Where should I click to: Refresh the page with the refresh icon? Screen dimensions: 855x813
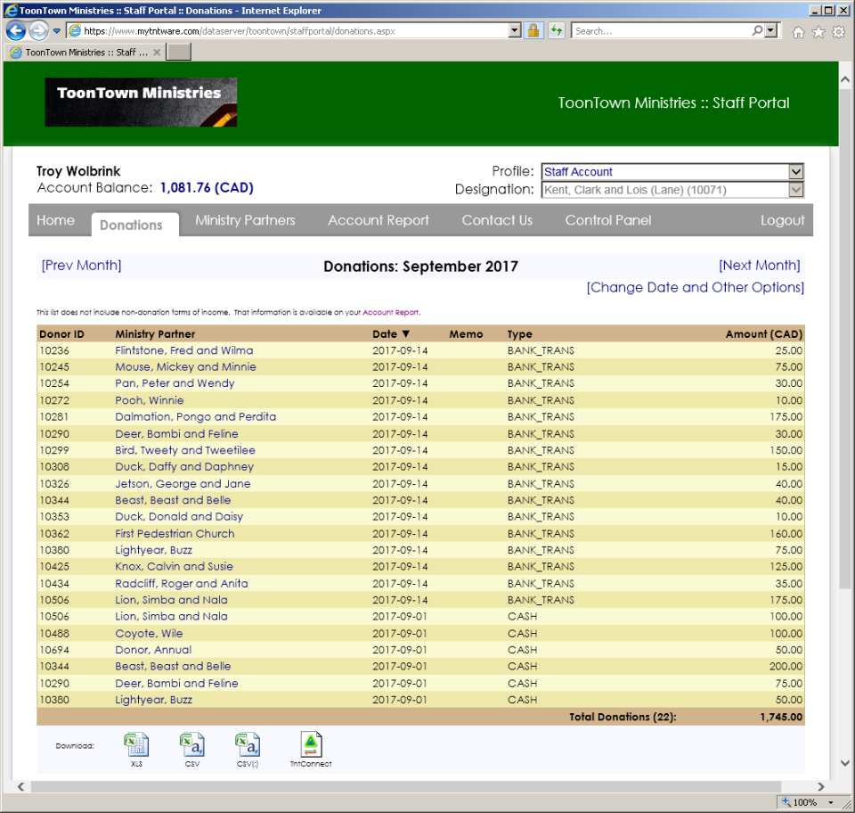pos(556,29)
